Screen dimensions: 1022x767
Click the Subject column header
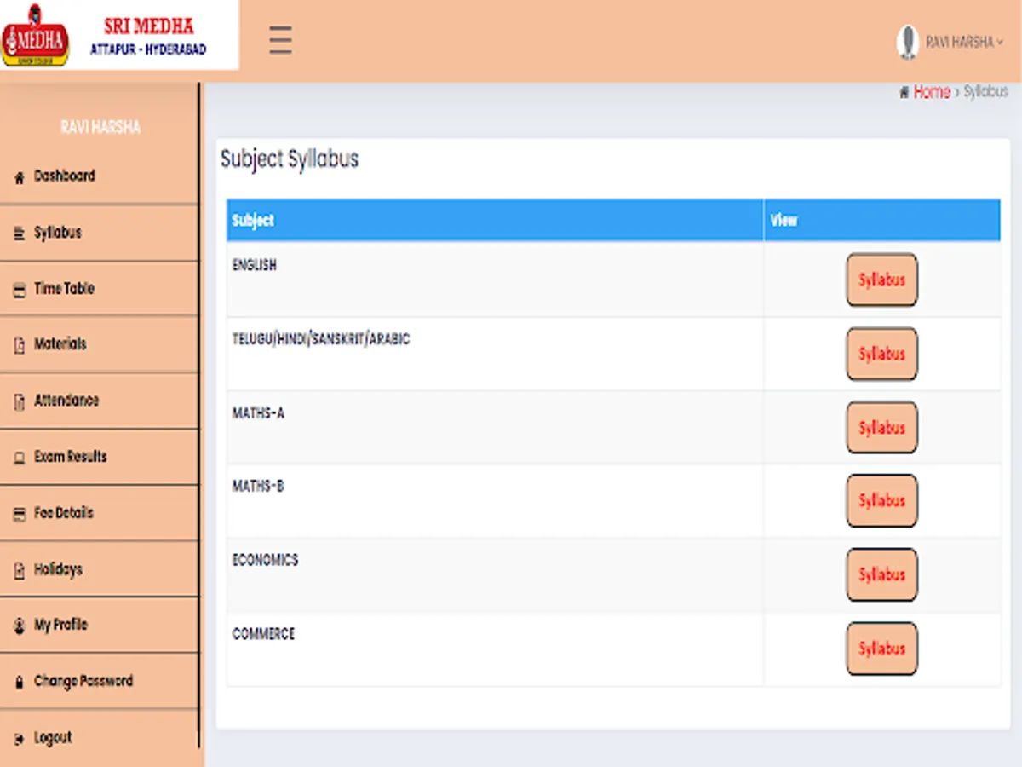tap(495, 221)
